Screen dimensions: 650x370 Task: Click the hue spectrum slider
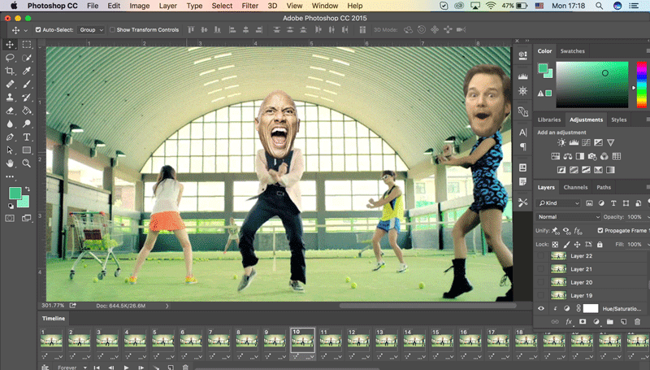pos(641,85)
